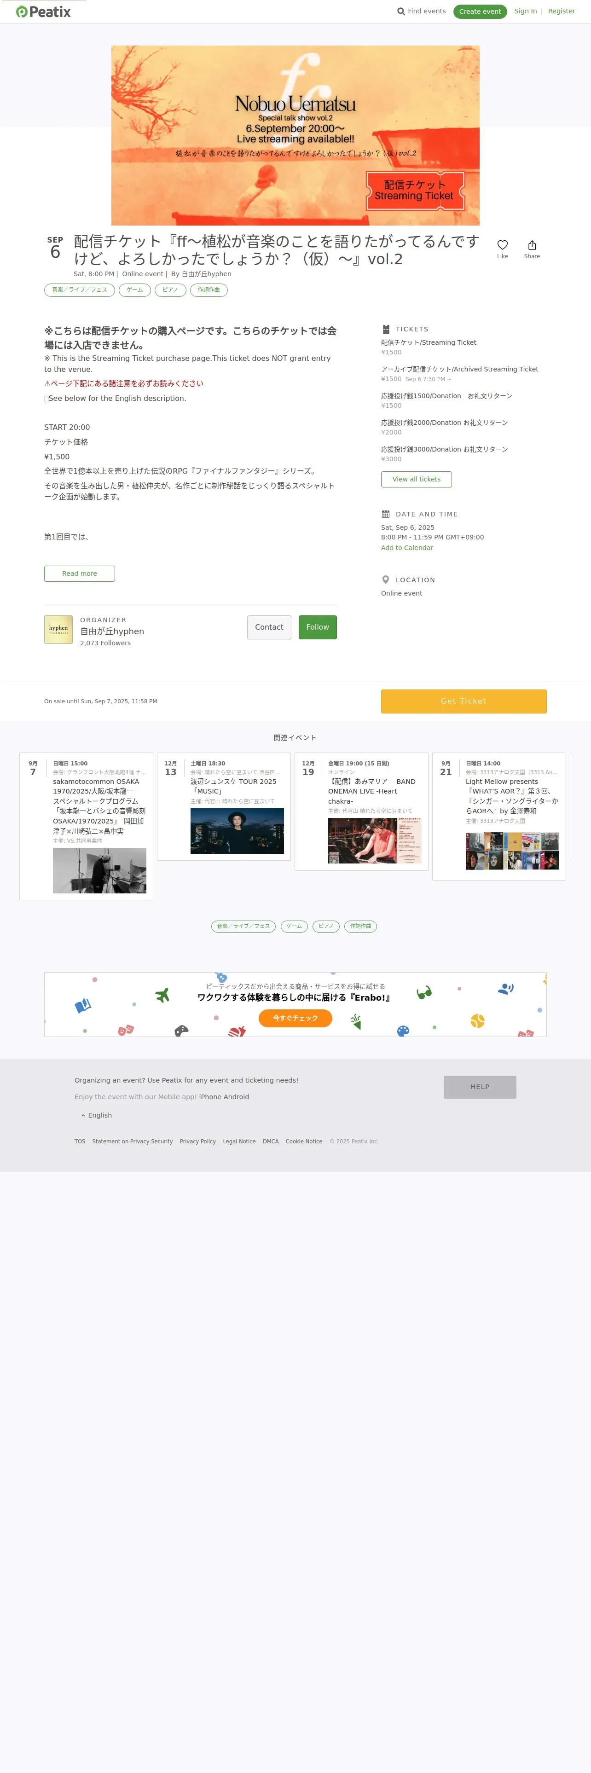This screenshot has height=1773, width=591.
Task: Click 今すぐチェック Erabo banner button
Action: tap(295, 1018)
